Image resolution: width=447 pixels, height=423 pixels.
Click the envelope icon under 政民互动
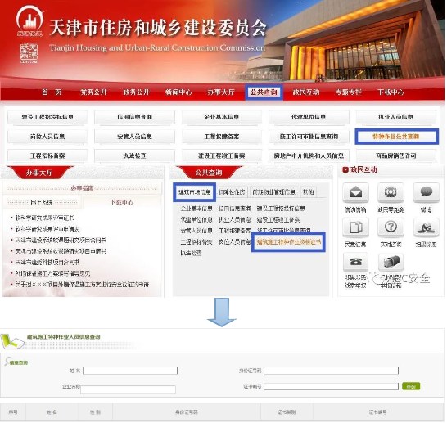coord(355,192)
